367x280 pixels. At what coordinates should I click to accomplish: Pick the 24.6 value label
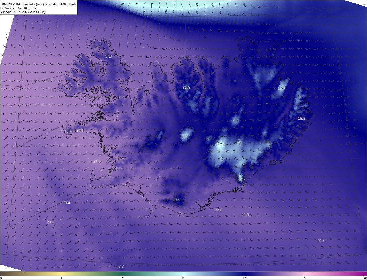[97, 161]
